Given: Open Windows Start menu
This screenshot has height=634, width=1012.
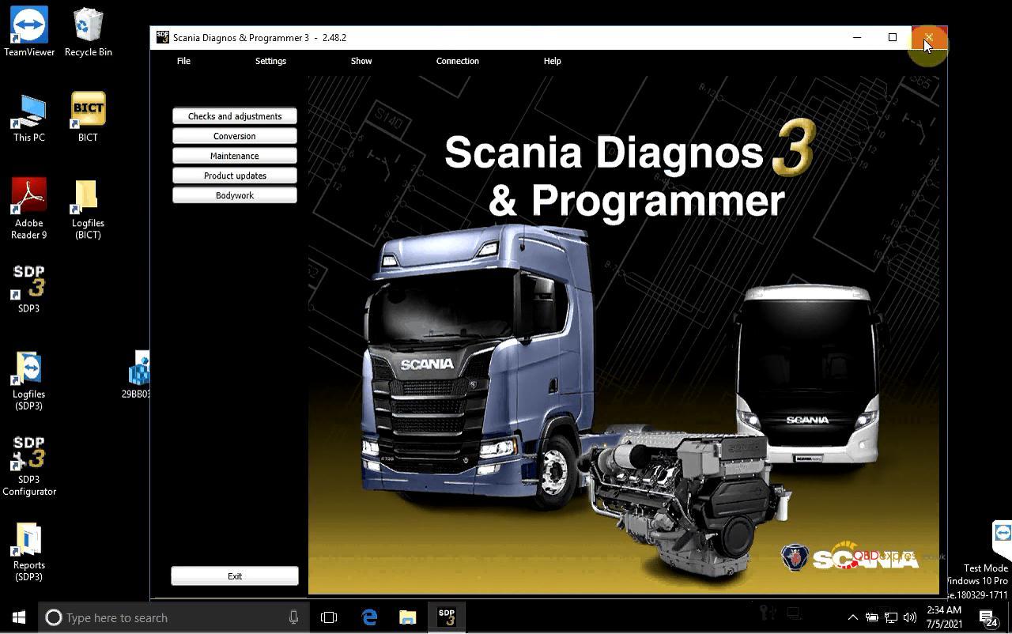Looking at the screenshot, I should tap(19, 617).
